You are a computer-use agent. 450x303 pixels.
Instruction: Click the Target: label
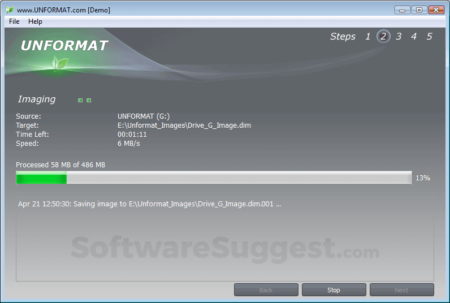(x=27, y=125)
